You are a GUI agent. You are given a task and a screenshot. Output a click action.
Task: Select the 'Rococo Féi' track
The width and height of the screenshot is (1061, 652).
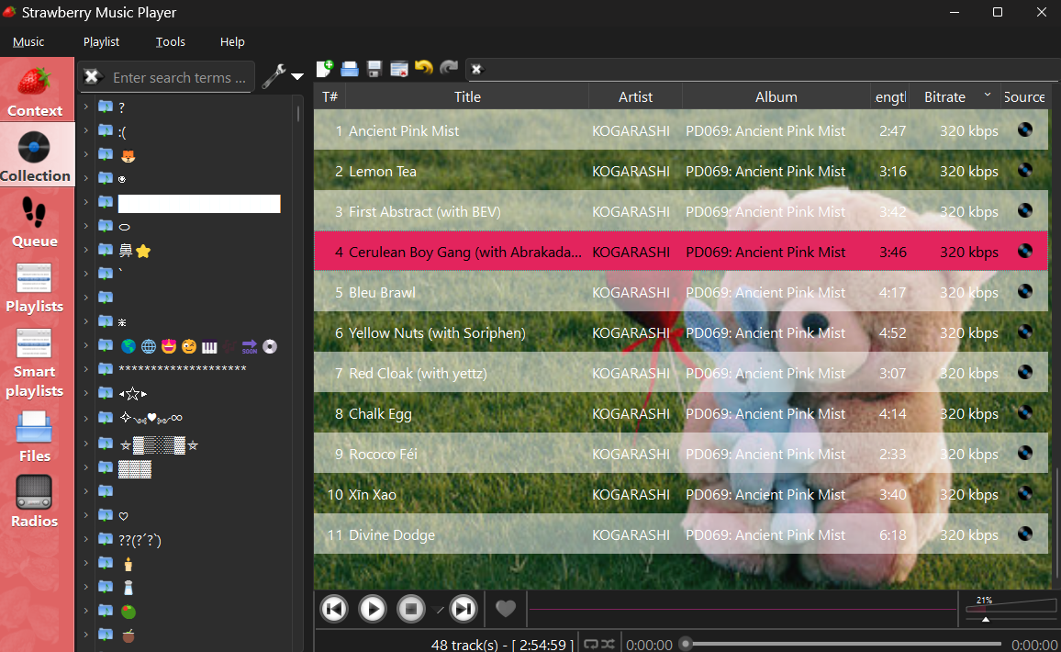pyautogui.click(x=681, y=455)
